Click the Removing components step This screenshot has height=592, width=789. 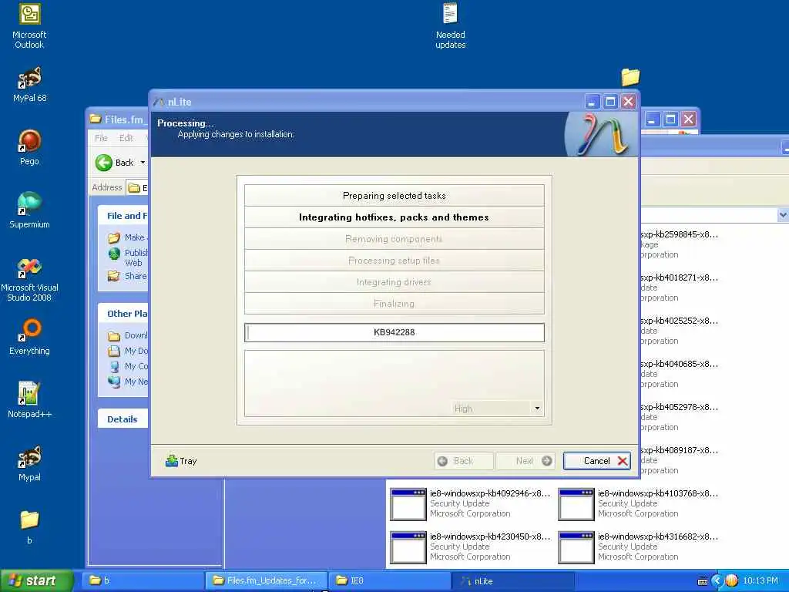tap(394, 239)
